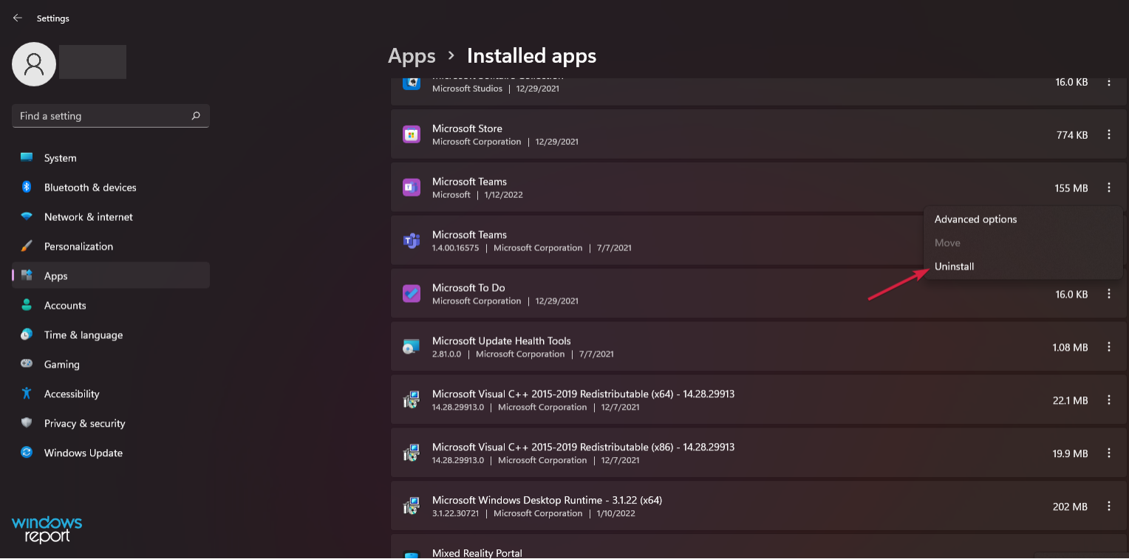The width and height of the screenshot is (1129, 559).
Task: Select Advanced options in context menu
Action: point(975,219)
